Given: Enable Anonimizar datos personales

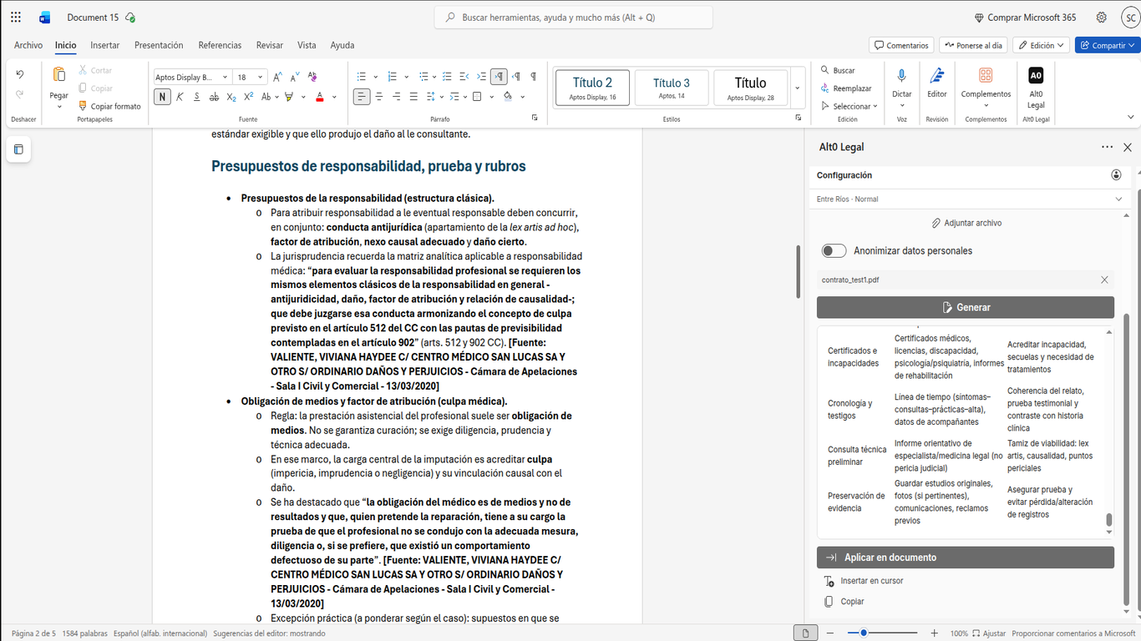Looking at the screenshot, I should tap(834, 250).
